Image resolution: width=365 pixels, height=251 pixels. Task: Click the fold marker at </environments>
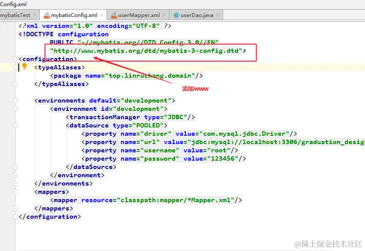15,183
